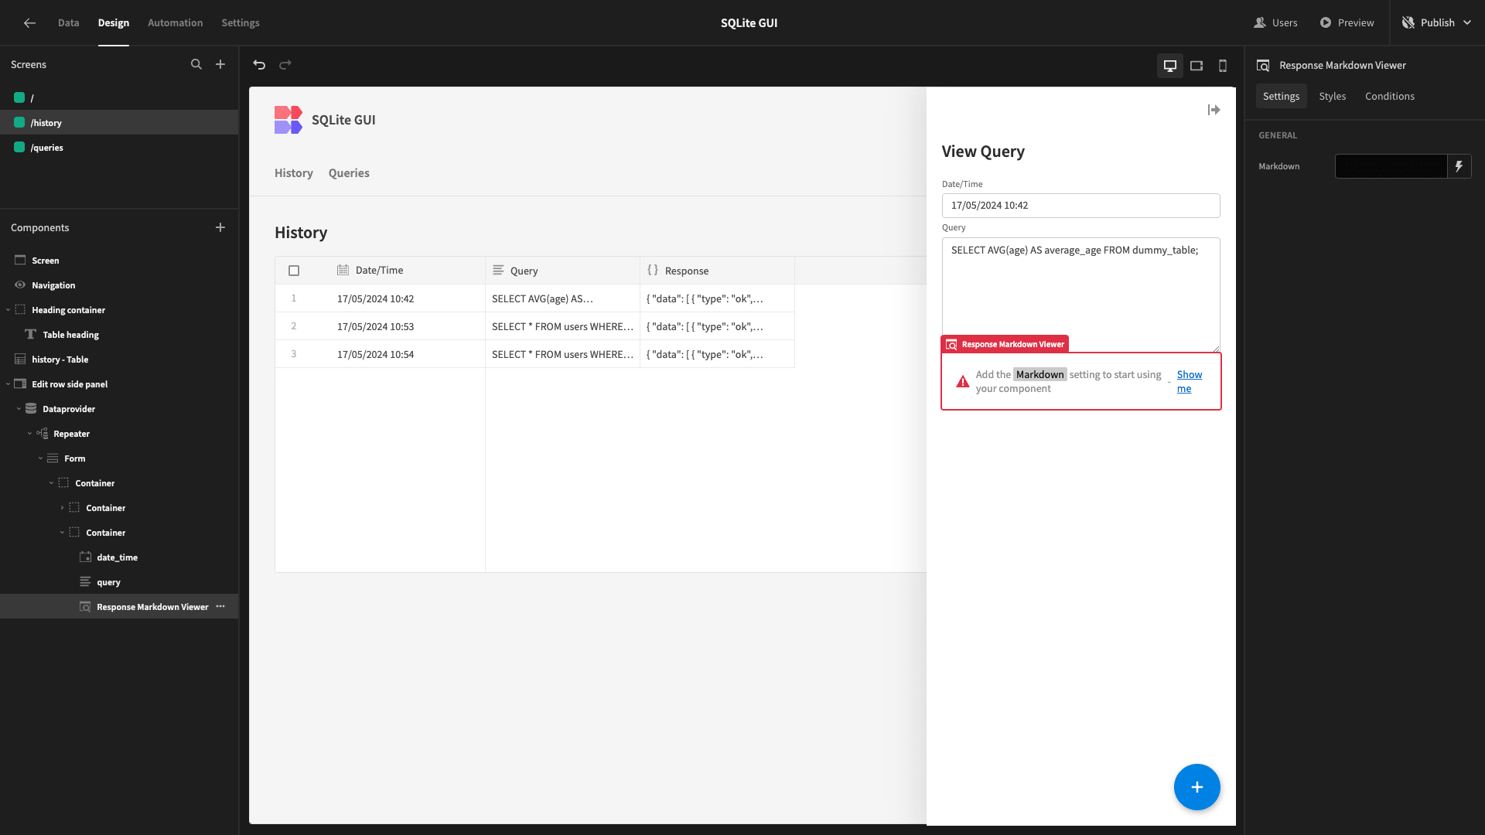
Task: Switch to mobile preview mode
Action: tap(1223, 66)
